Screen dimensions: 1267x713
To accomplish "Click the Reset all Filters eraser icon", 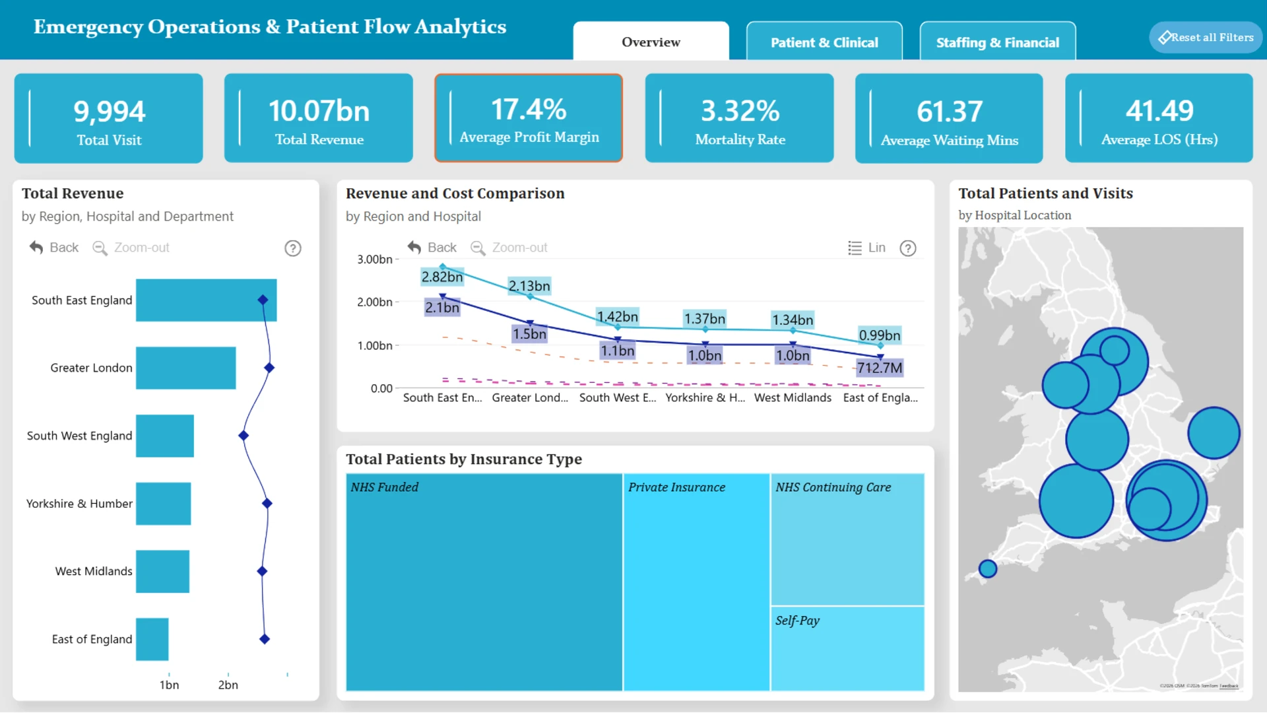I will (x=1165, y=38).
